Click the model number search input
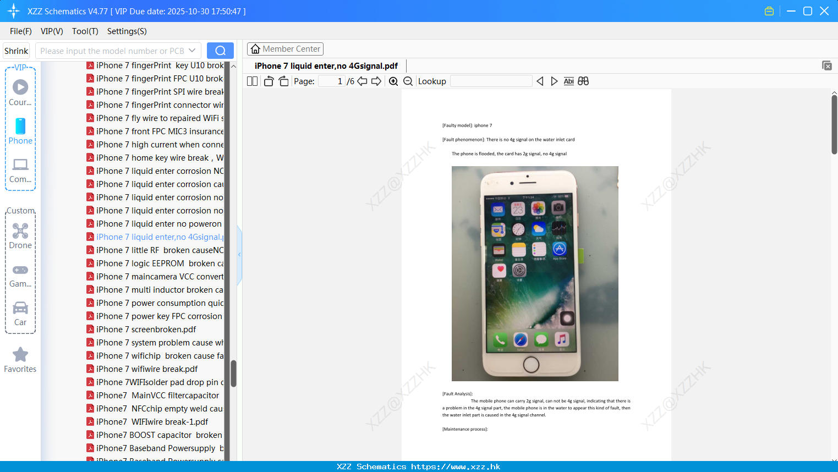838x472 pixels. pyautogui.click(x=112, y=51)
